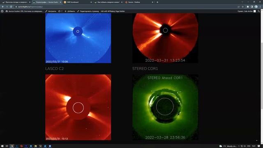Open the weather widget in taskbar

(x=228, y=146)
